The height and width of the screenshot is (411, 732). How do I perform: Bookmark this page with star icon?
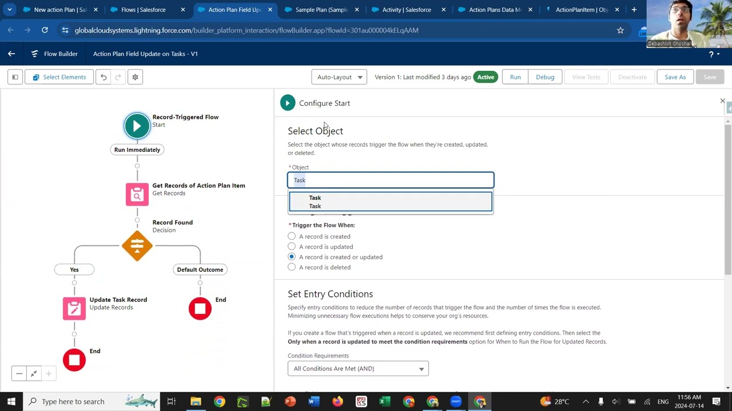pos(620,30)
